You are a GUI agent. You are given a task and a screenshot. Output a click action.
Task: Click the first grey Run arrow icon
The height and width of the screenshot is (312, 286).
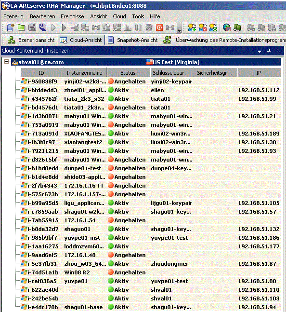pyautogui.click(x=53, y=27)
